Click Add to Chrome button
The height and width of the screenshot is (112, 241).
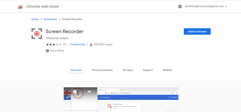197,31
